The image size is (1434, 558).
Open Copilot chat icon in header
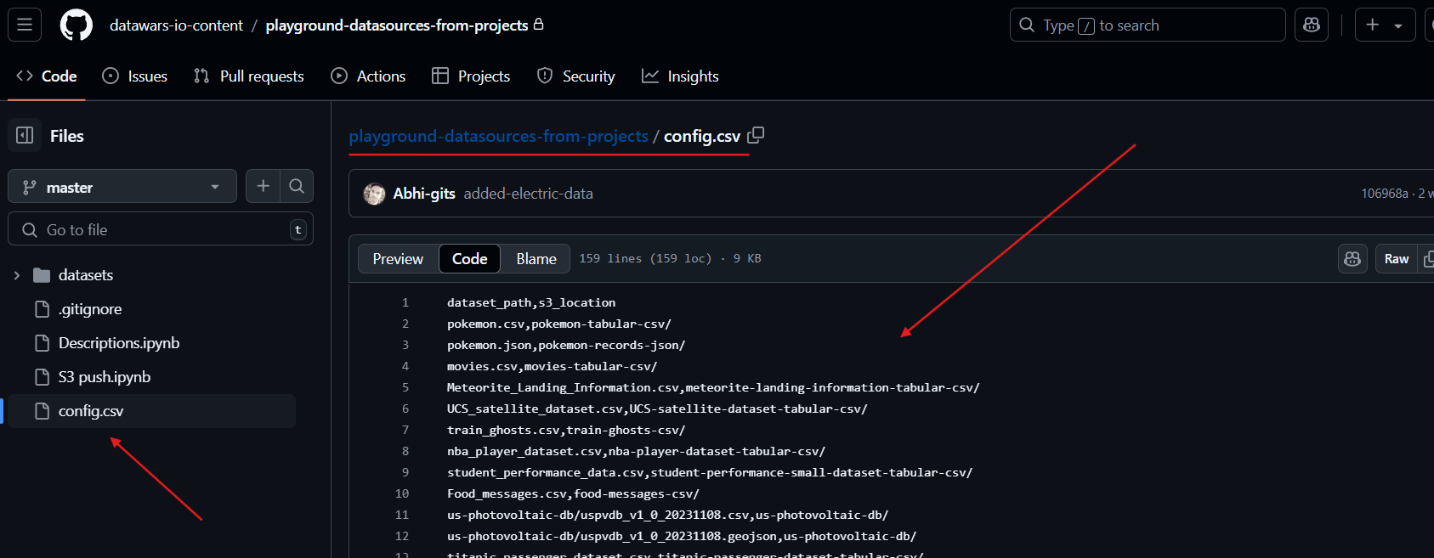[1311, 25]
